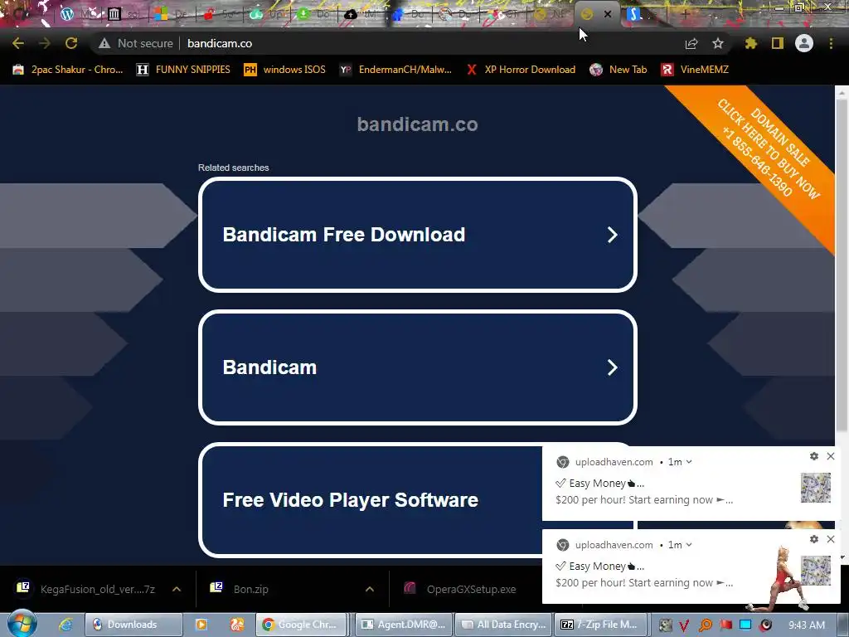
Task: Click the lower notification money thumbnail
Action: coord(816,571)
